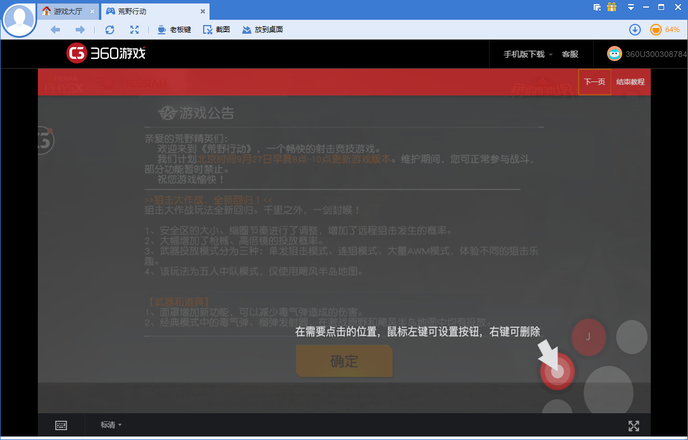Click >>狙击大作战，全新回归！<< heading

tap(208, 200)
